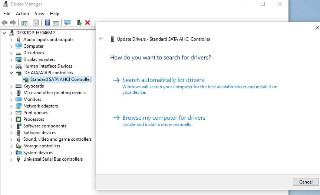Open the File menu
Screen dimensions: 320x195
point(7,14)
